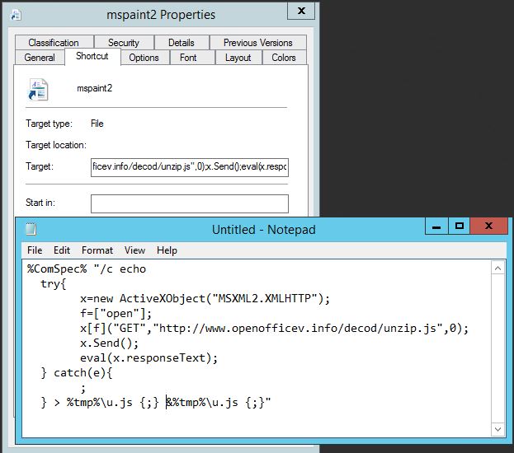Click the 'mspaint2 Properties' title bar
This screenshot has width=514, height=453.
(161, 15)
